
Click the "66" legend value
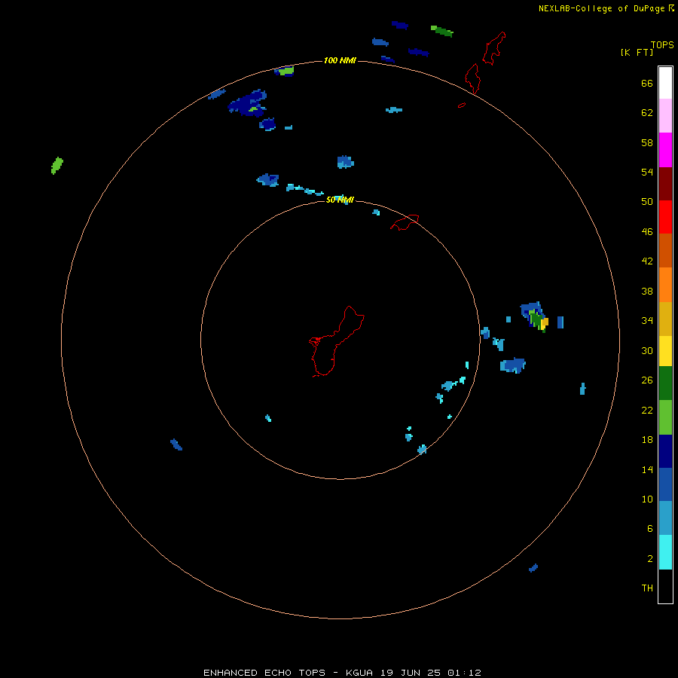[x=647, y=83]
